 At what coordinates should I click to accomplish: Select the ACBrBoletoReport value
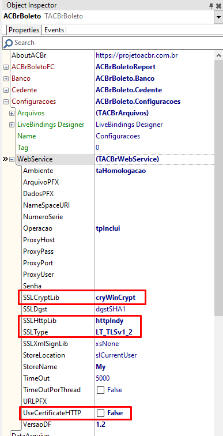pyautogui.click(x=126, y=67)
